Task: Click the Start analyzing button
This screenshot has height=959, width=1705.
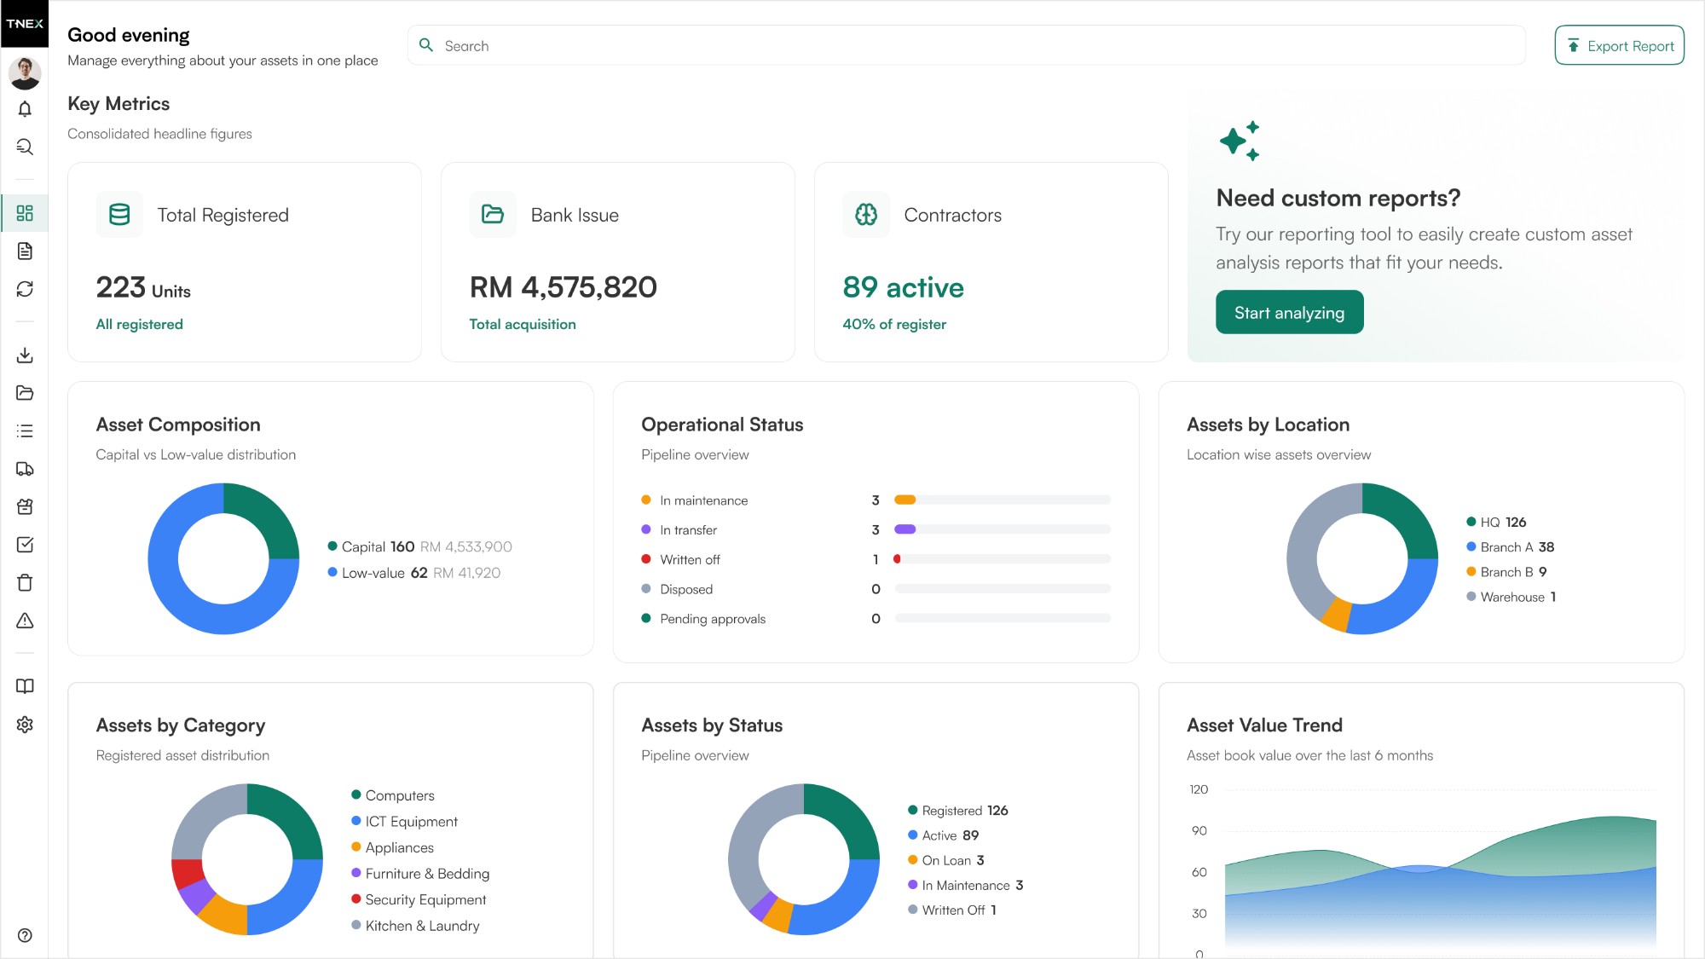Action: 1289,312
